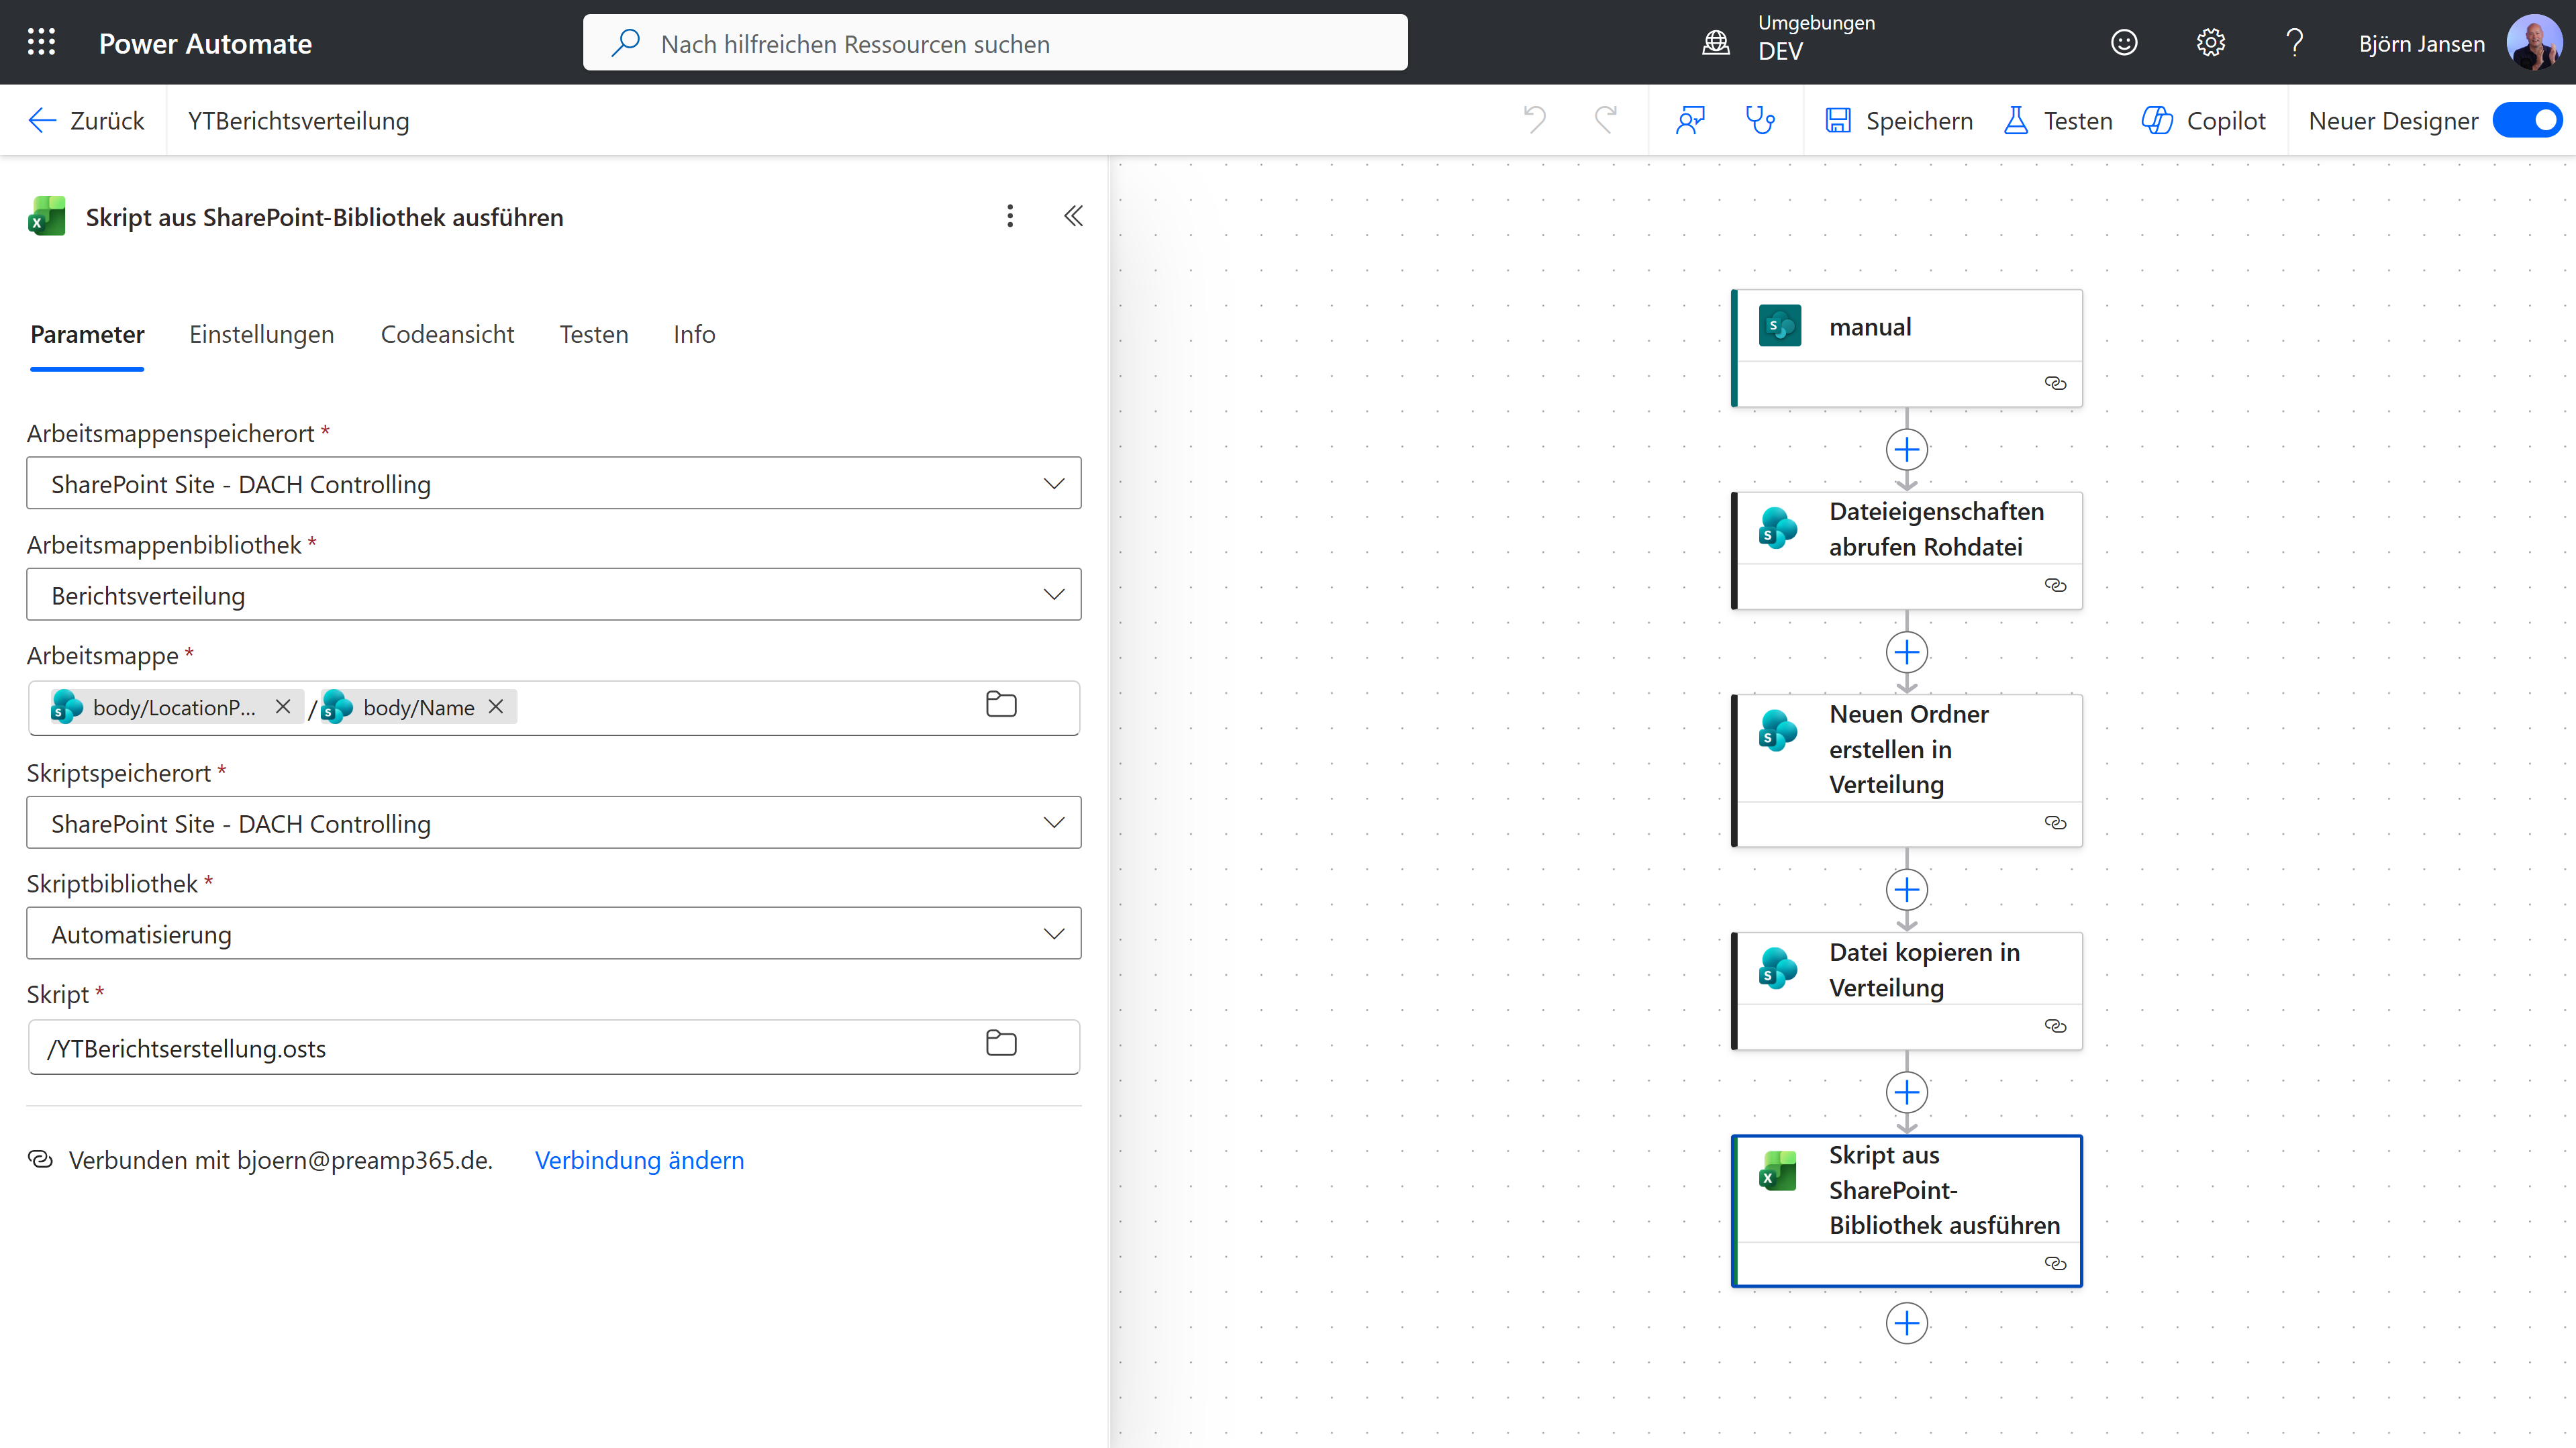Click Testen in the top toolbar
The width and height of the screenshot is (2576, 1448).
[2058, 120]
